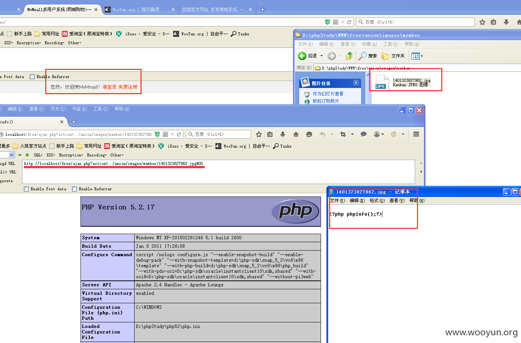Click 联机订购照片 in the Explorer task panel
The image size is (521, 343).
click(326, 101)
